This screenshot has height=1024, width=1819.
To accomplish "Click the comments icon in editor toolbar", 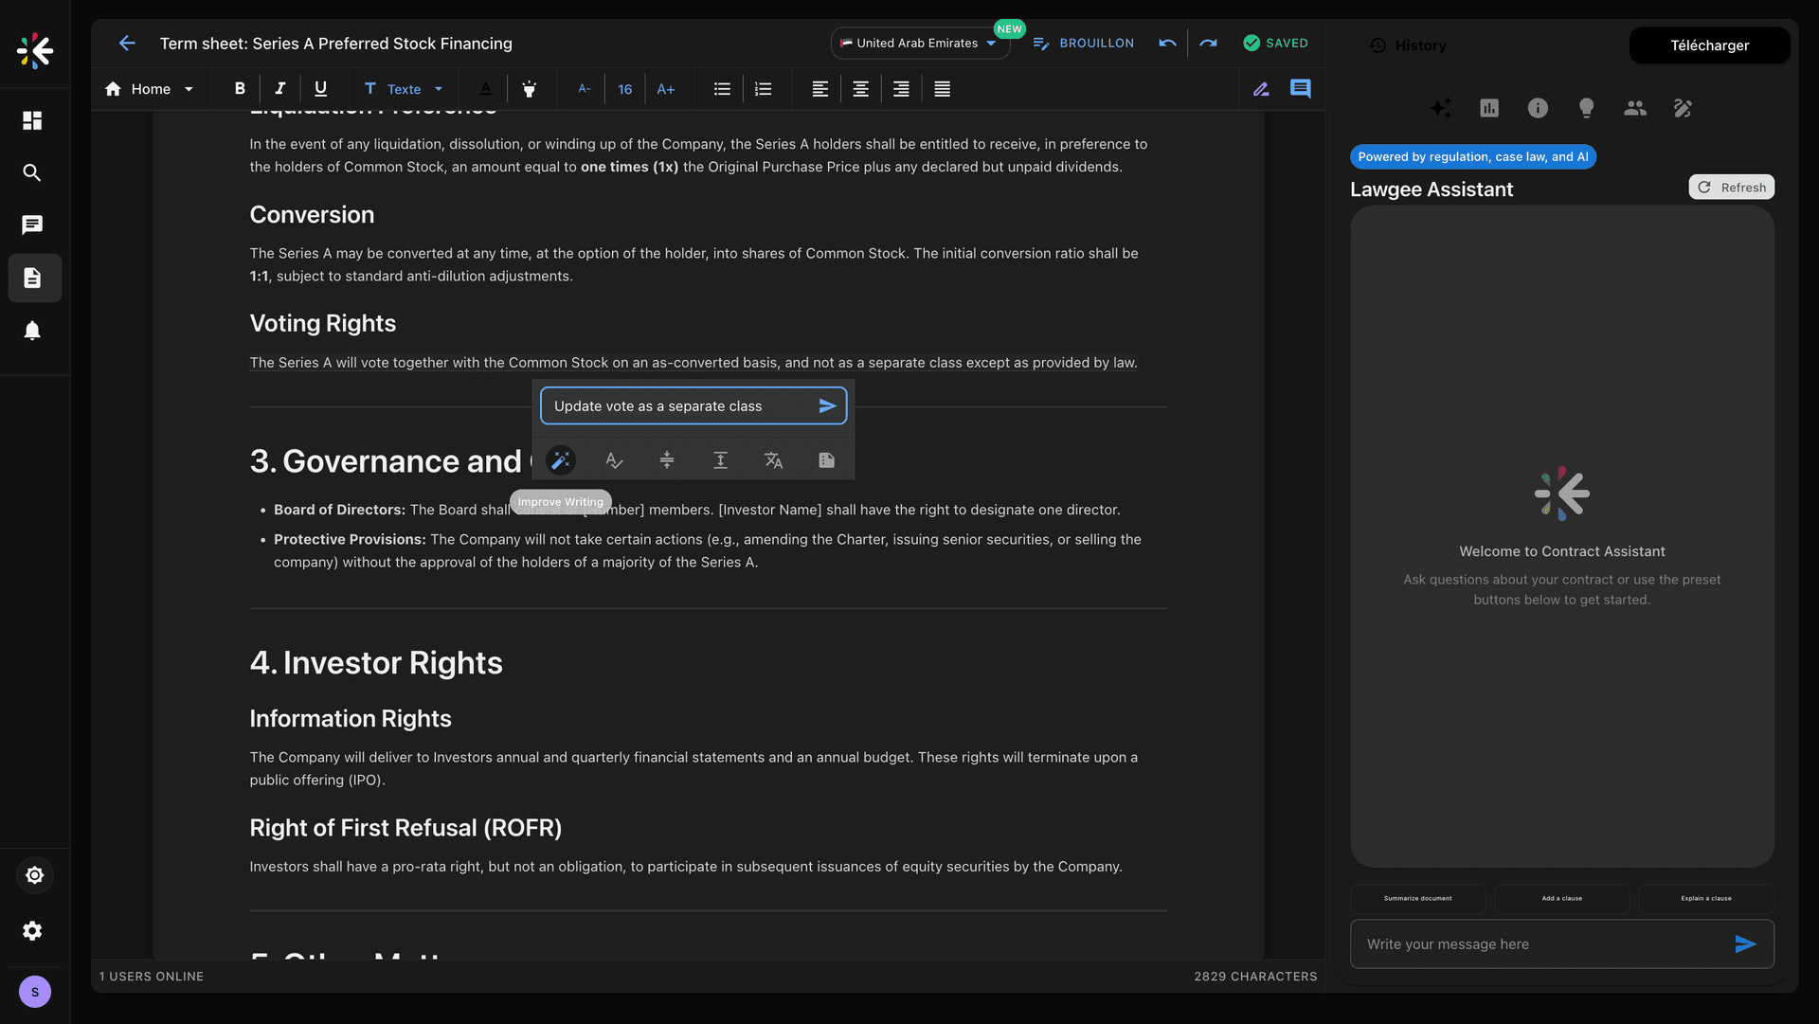I will tap(1301, 89).
